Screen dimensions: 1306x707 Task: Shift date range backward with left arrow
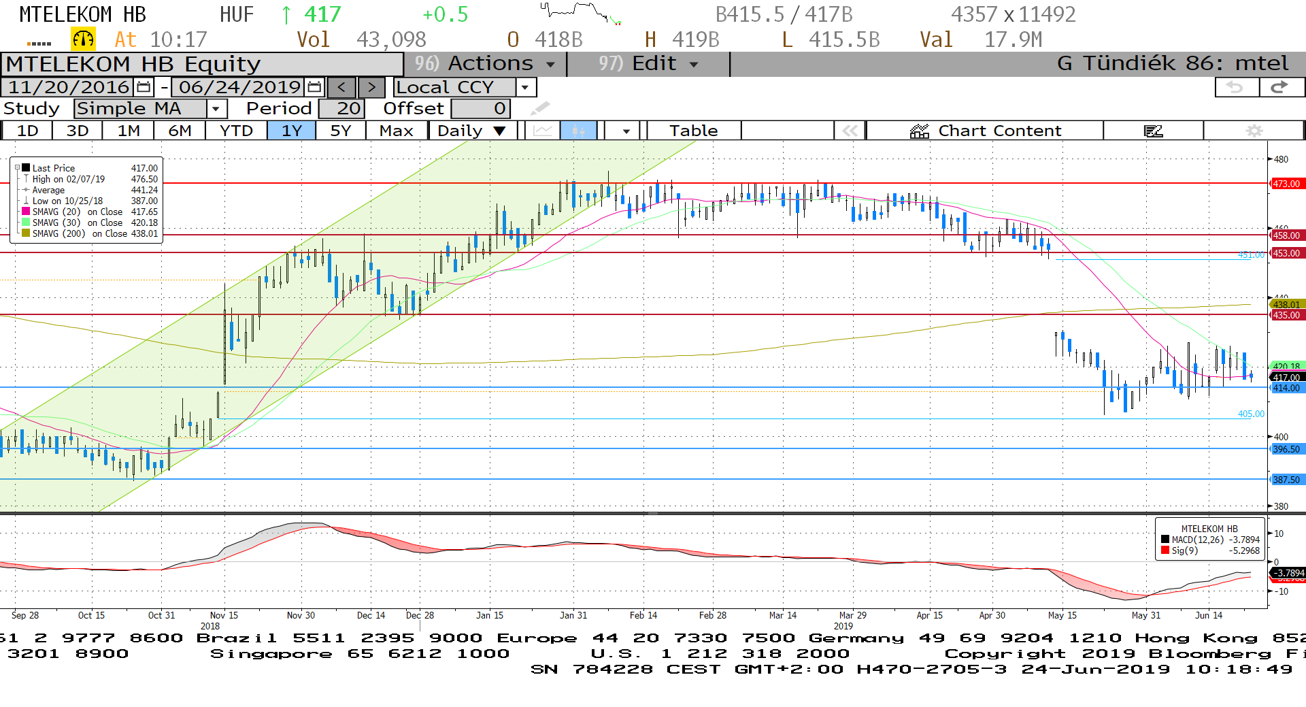coord(341,87)
